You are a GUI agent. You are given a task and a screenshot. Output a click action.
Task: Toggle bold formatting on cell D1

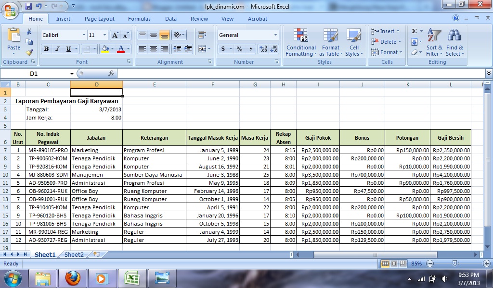click(x=46, y=48)
